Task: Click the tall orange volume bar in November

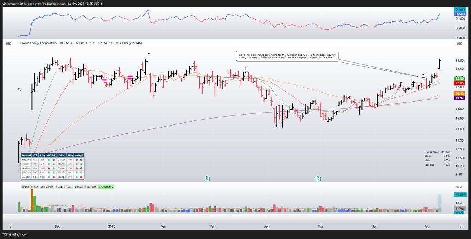Action: (x=31, y=200)
